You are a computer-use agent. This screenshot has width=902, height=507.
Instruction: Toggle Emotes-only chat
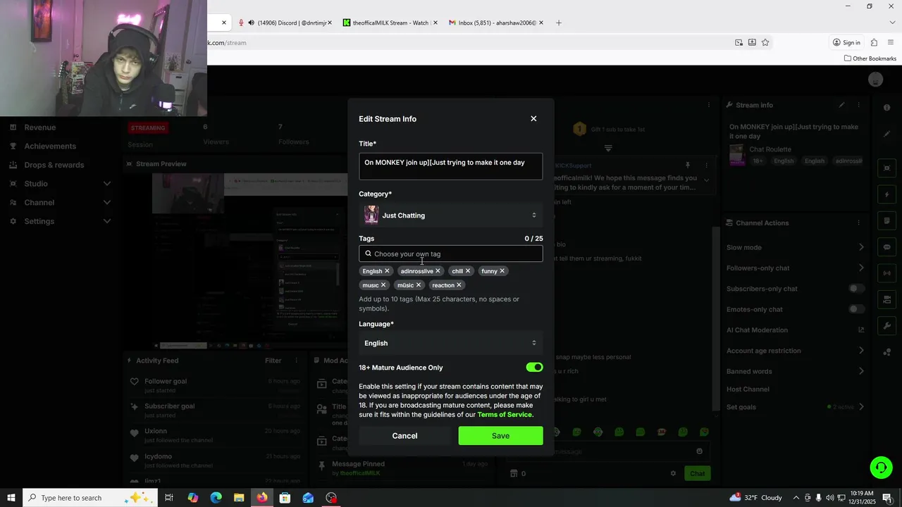pos(856,309)
